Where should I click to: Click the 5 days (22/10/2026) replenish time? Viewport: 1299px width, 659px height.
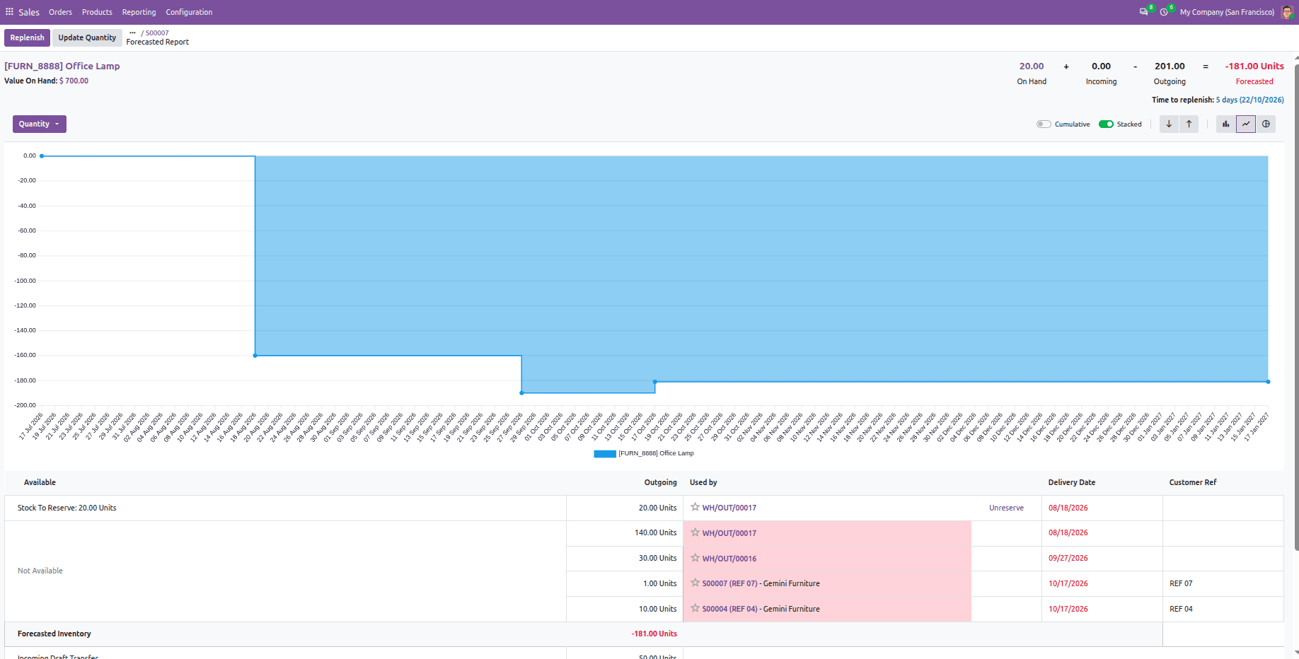[x=1249, y=100]
